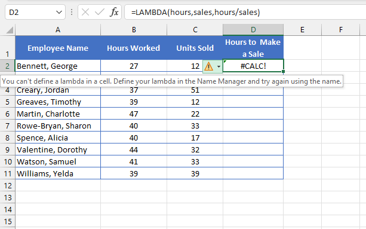Select row 1 header

coord(8,48)
